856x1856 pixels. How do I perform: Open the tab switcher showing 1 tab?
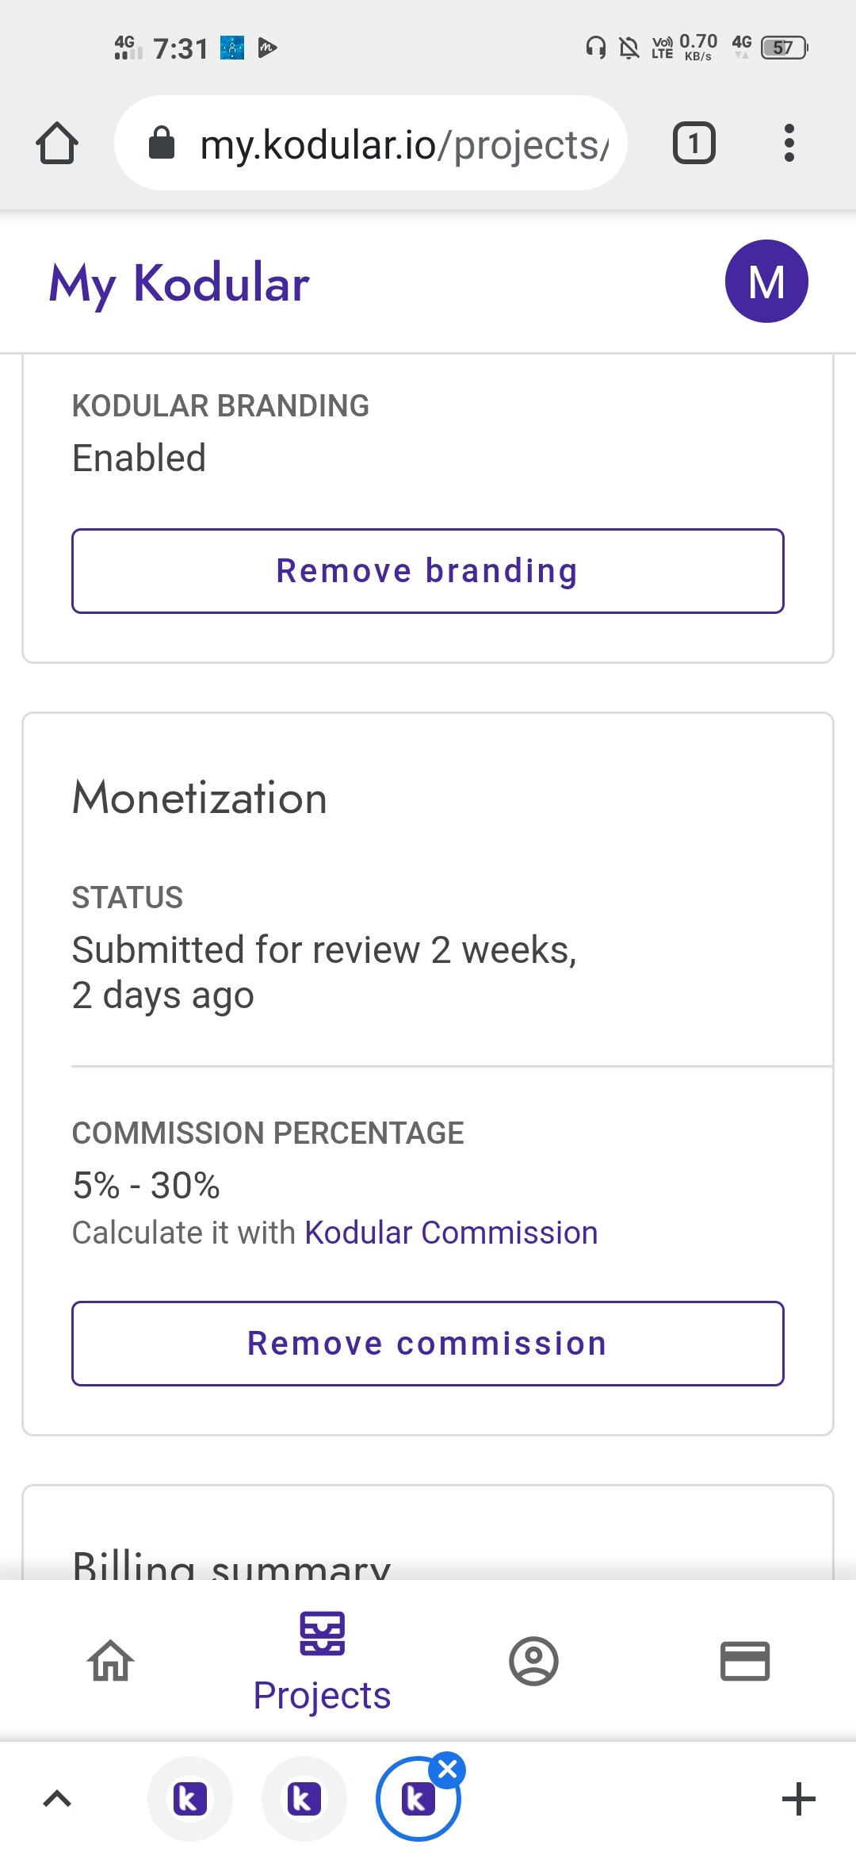click(x=694, y=144)
